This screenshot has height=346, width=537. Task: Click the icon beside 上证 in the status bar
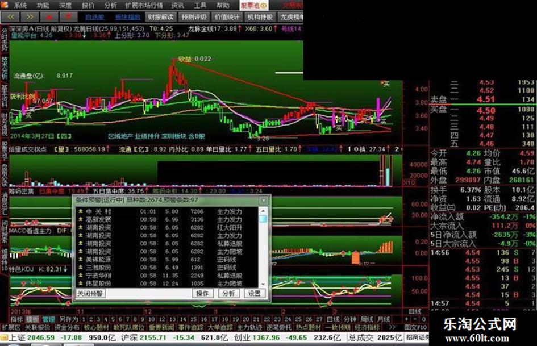pos(4,338)
